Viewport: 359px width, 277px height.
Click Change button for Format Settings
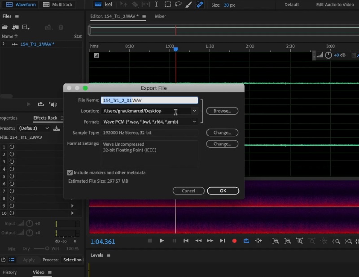point(222,144)
